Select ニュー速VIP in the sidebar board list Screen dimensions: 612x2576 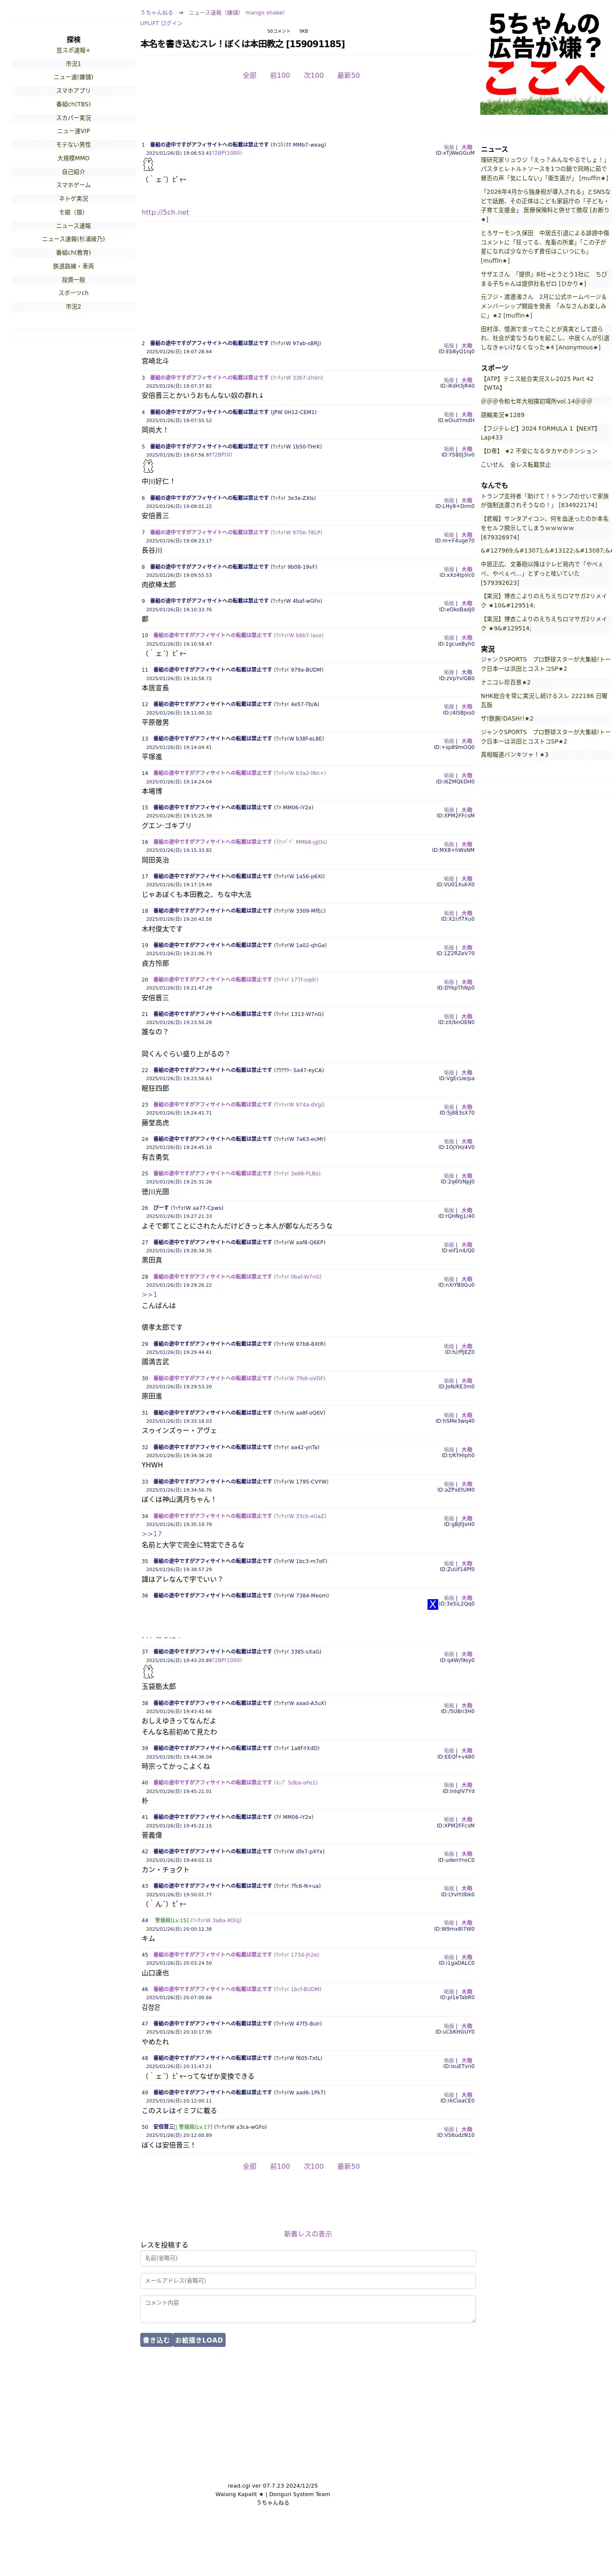[x=73, y=131]
